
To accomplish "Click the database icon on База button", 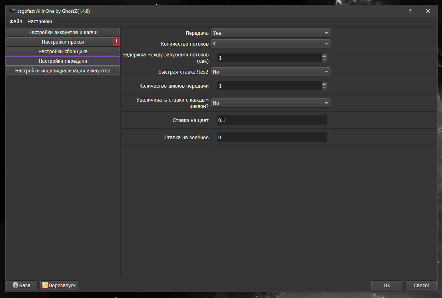I will pyautogui.click(x=16, y=285).
